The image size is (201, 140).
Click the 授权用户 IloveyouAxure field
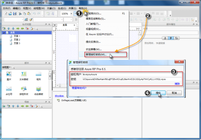132,74
